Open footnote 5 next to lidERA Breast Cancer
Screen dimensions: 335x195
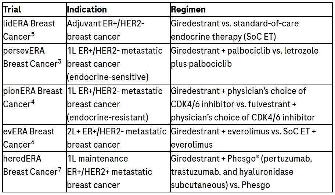tap(33, 35)
